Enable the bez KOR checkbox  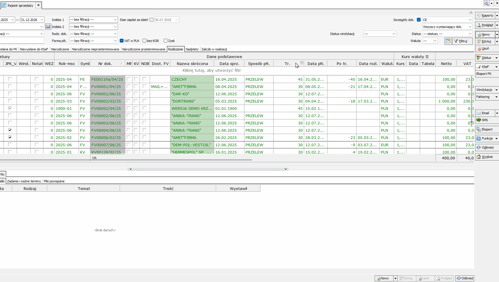click(x=144, y=41)
